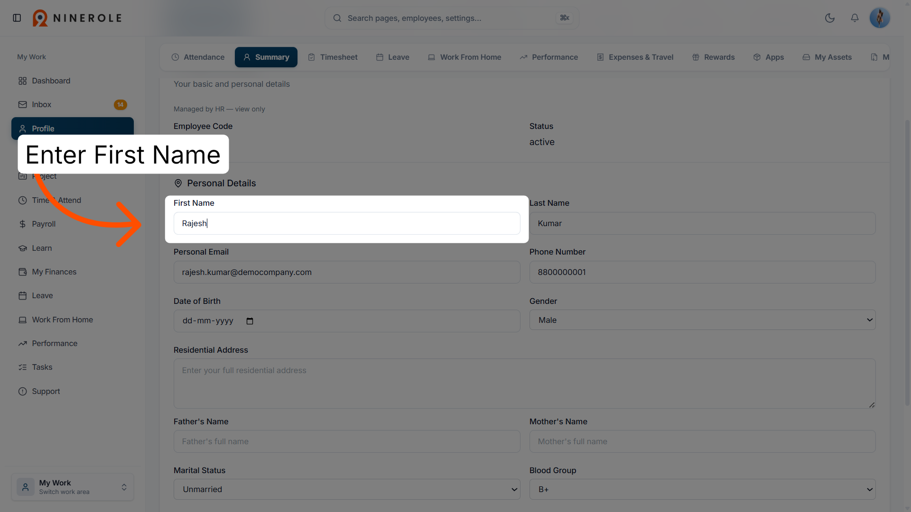
Task: Select sidebar Performance item
Action: click(x=73, y=344)
